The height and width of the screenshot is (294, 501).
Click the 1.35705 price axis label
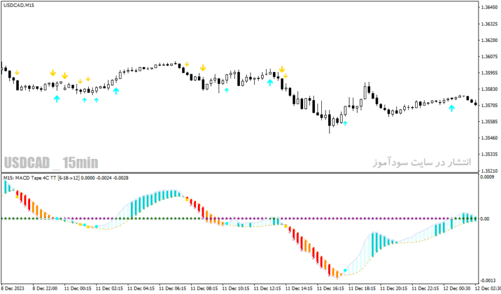pos(489,105)
